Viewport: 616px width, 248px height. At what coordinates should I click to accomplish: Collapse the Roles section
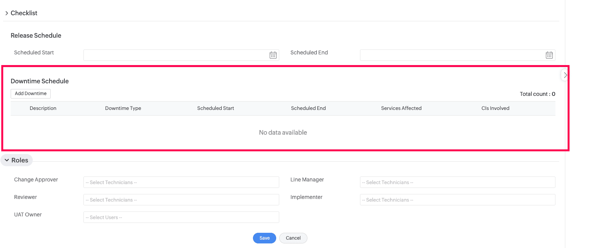point(17,160)
